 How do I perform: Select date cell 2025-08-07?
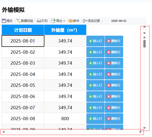[x=23, y=107]
